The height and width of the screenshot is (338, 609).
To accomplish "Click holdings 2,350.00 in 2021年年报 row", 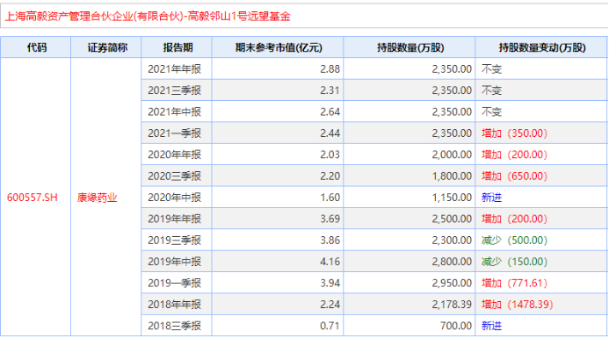I will (x=409, y=69).
